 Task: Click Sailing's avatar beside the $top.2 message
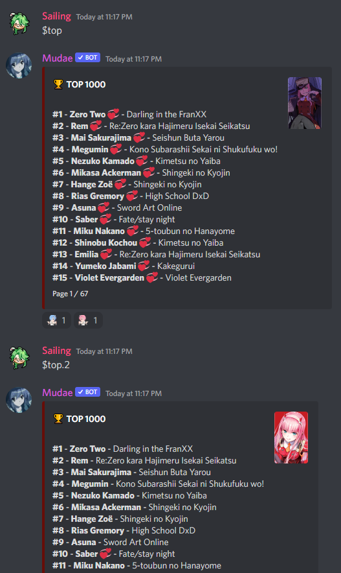point(19,358)
